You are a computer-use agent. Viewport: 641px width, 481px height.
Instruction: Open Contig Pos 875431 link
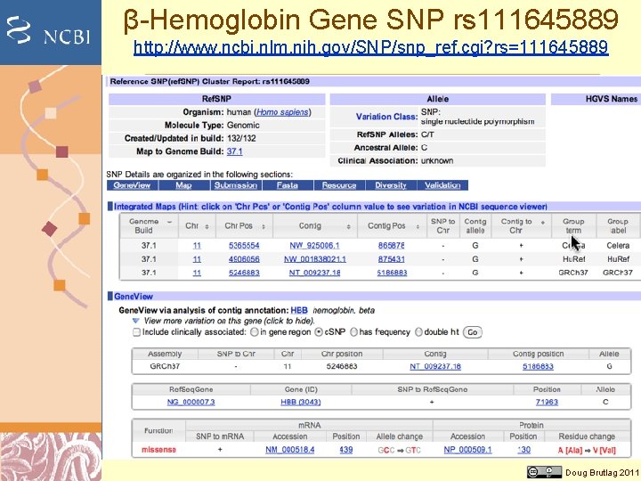pos(391,259)
